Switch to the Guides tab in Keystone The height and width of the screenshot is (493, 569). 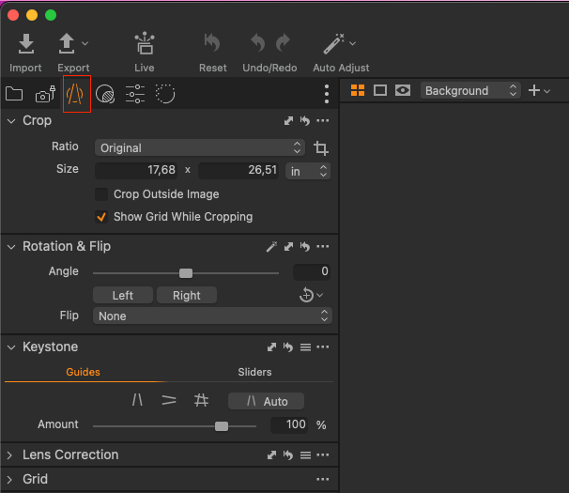pyautogui.click(x=84, y=372)
